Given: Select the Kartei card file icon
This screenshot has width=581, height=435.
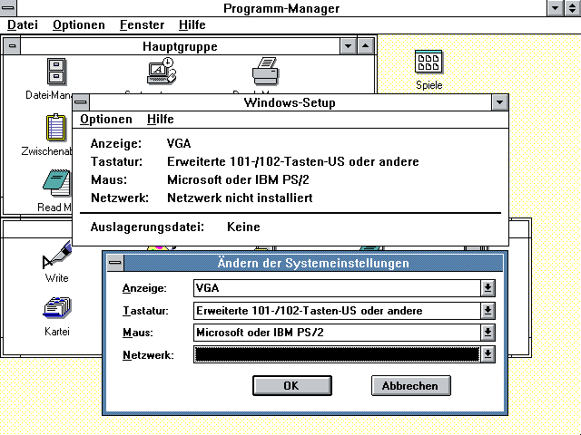Looking at the screenshot, I should [x=56, y=310].
